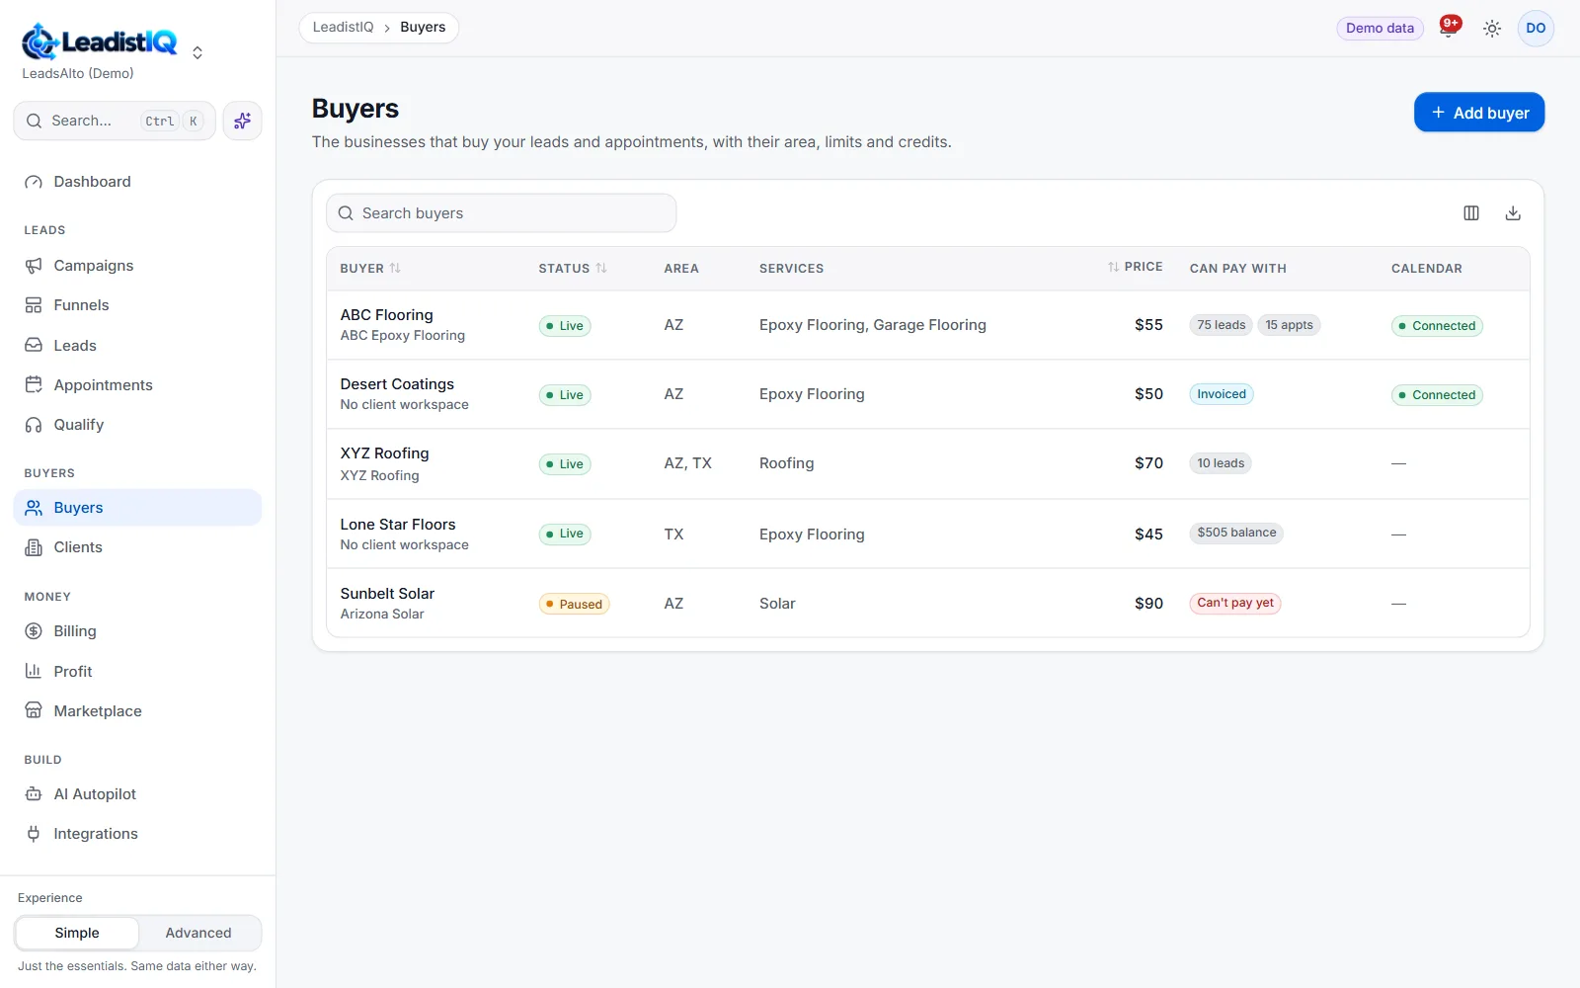The height and width of the screenshot is (988, 1580).
Task: Navigate to Appointments
Action: point(137,385)
